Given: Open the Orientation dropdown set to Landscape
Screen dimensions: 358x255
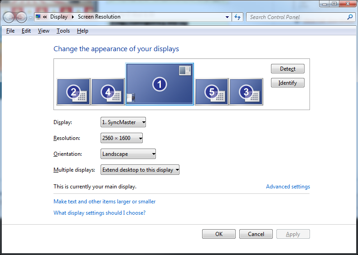Looking at the screenshot, I should (128, 154).
